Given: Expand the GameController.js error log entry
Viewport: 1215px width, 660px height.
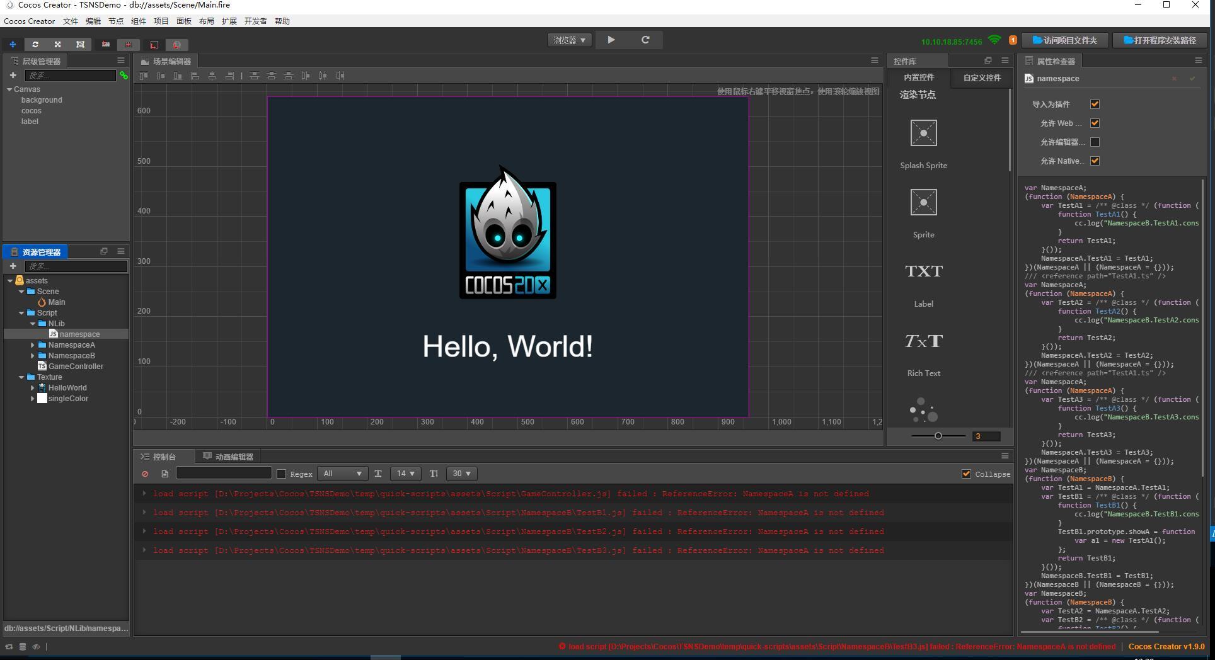Looking at the screenshot, I should 144,494.
